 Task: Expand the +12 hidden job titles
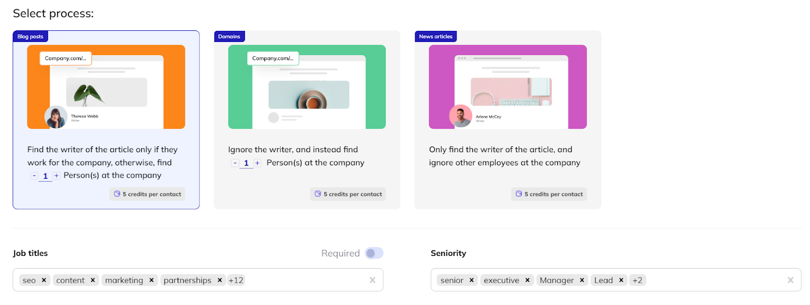[x=236, y=280]
